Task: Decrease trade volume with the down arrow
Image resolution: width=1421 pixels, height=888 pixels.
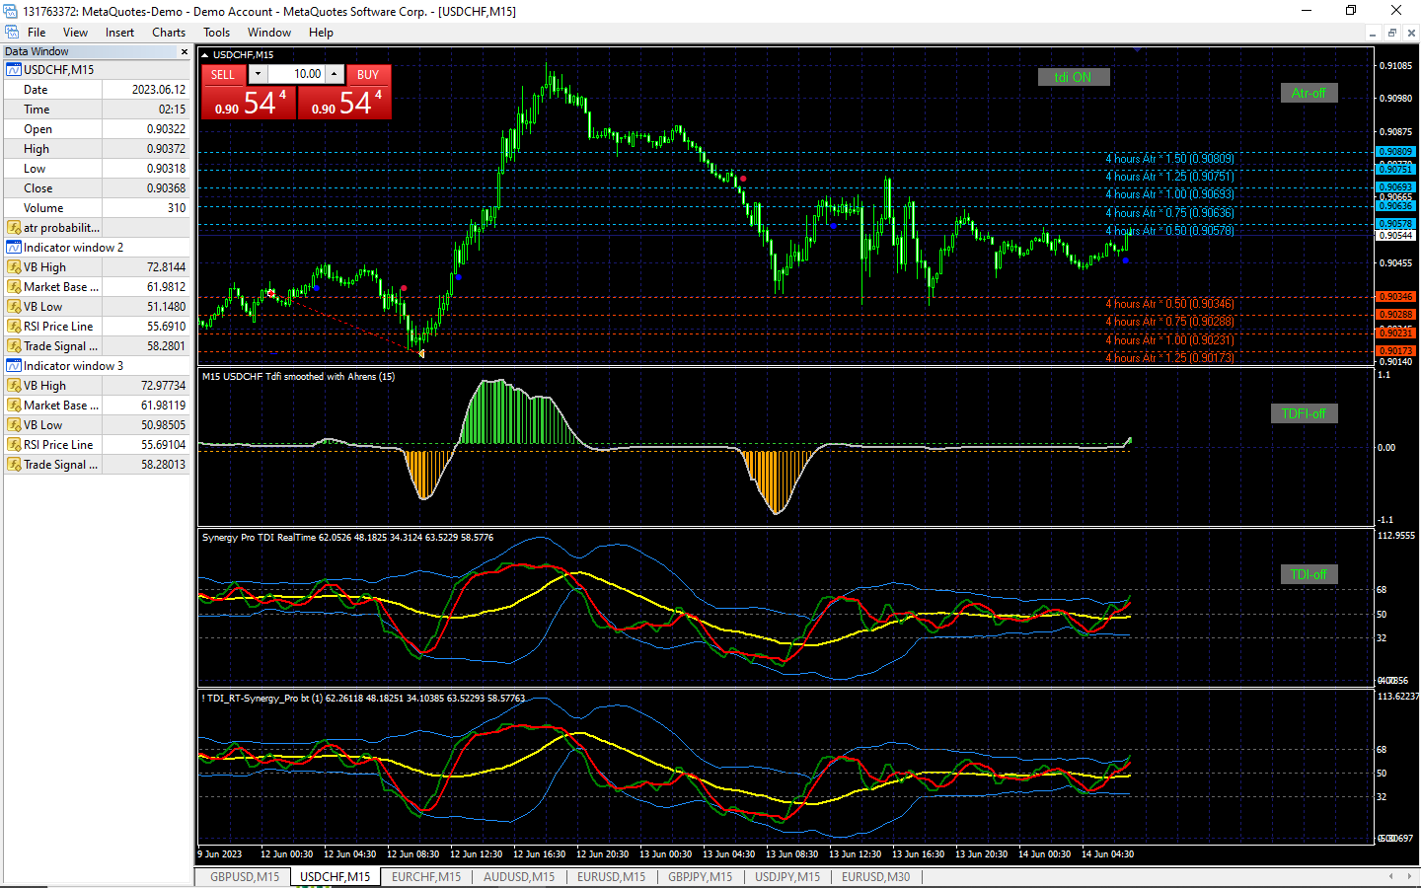Action: [258, 74]
